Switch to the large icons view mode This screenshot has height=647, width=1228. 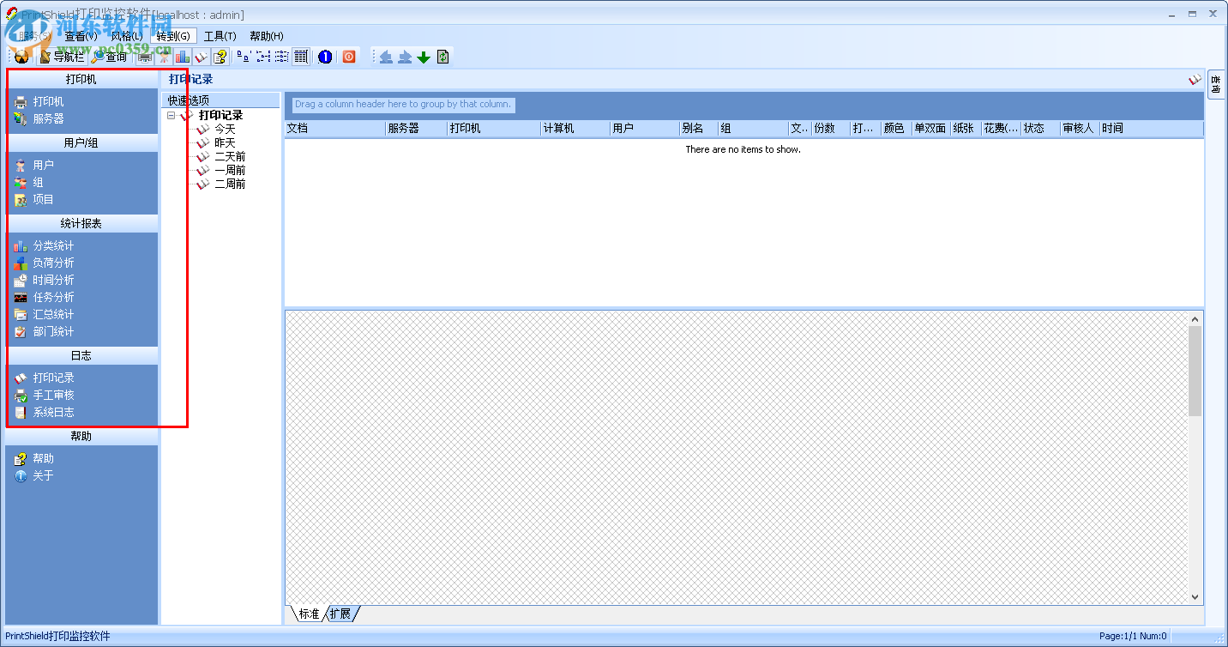pyautogui.click(x=244, y=57)
